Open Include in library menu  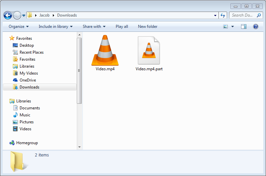pos(56,27)
